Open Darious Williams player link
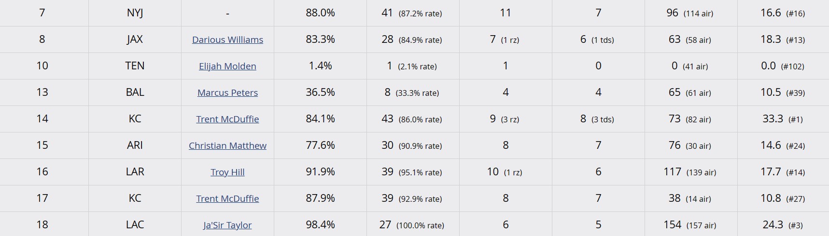This screenshot has height=236, width=829. [227, 40]
